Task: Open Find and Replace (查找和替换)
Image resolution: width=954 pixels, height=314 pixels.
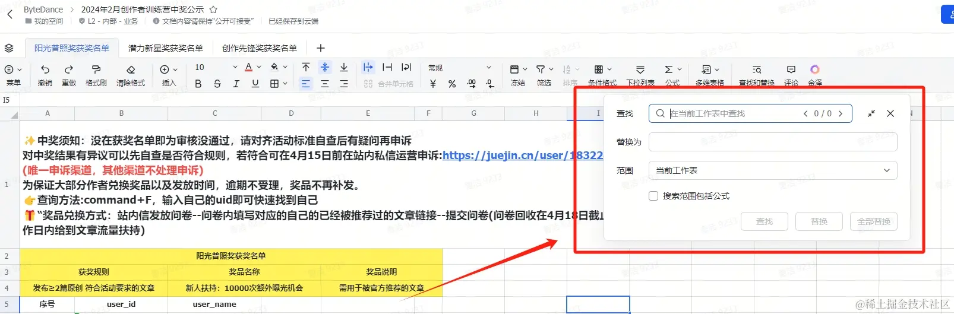Action: pyautogui.click(x=757, y=74)
